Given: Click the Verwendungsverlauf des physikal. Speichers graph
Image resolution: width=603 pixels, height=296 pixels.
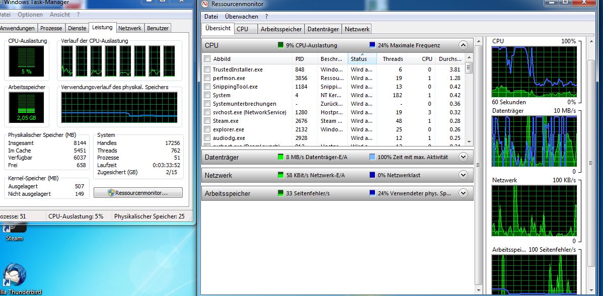Looking at the screenshot, I should [x=119, y=108].
